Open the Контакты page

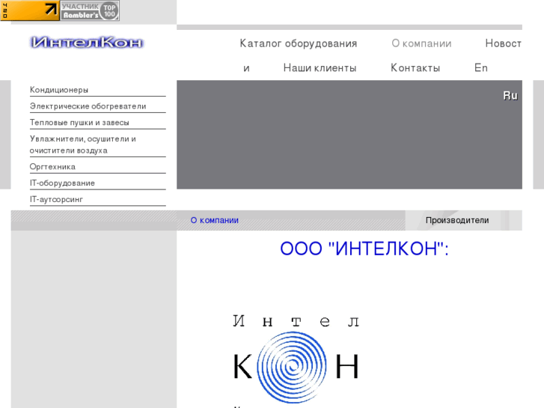click(415, 67)
